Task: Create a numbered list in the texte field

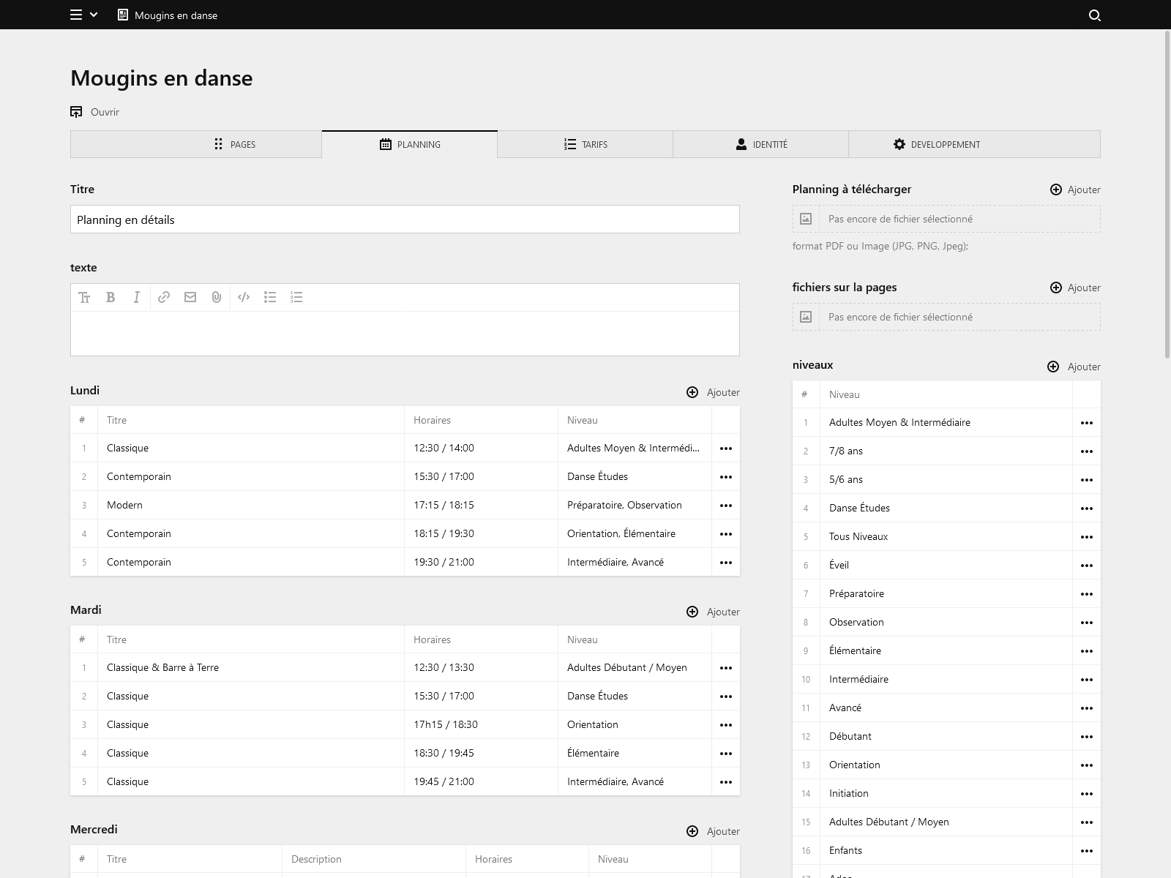Action: click(296, 297)
